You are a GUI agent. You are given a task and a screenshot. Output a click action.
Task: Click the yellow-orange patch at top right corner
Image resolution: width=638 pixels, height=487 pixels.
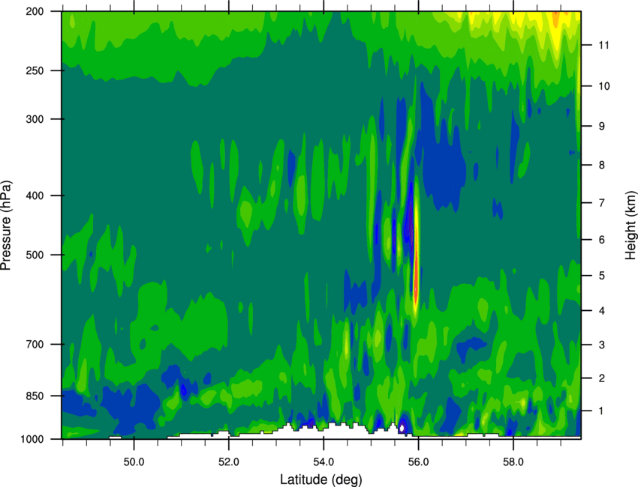click(555, 18)
